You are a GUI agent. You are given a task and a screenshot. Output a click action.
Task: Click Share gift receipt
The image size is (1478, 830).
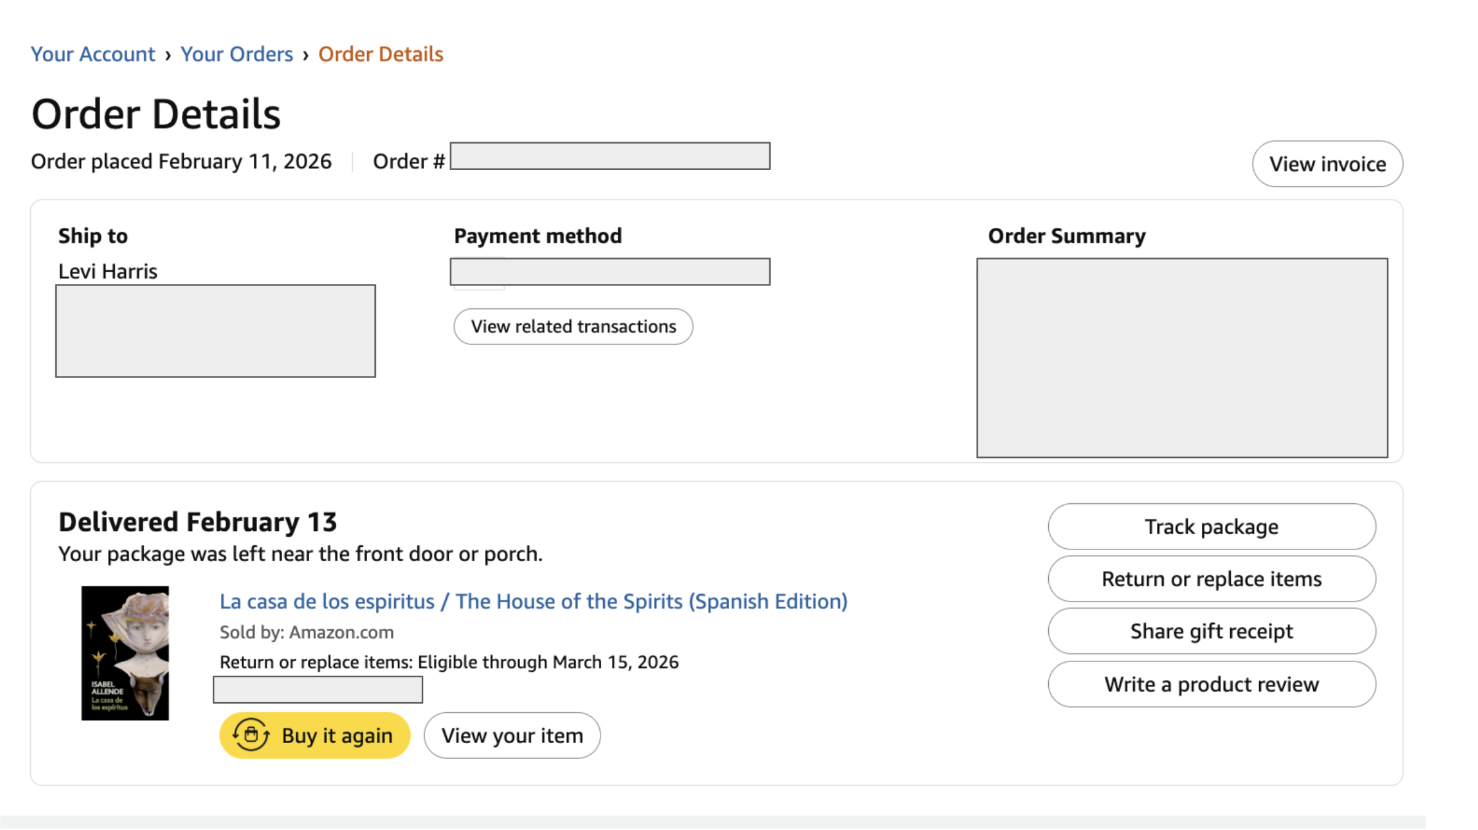(1211, 631)
